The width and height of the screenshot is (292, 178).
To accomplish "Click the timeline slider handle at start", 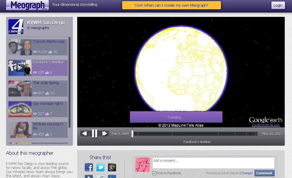I will coord(132,133).
